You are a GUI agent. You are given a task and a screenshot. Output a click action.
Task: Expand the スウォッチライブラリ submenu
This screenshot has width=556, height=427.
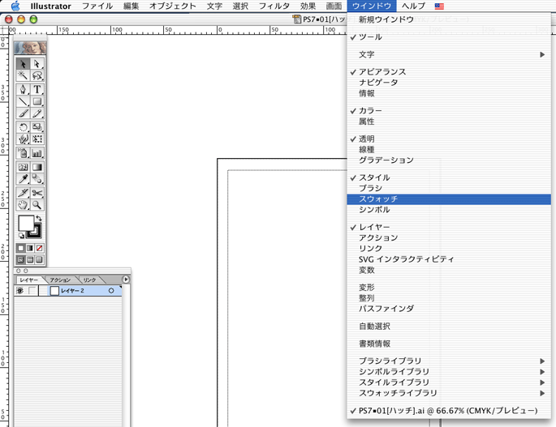pyautogui.click(x=449, y=393)
